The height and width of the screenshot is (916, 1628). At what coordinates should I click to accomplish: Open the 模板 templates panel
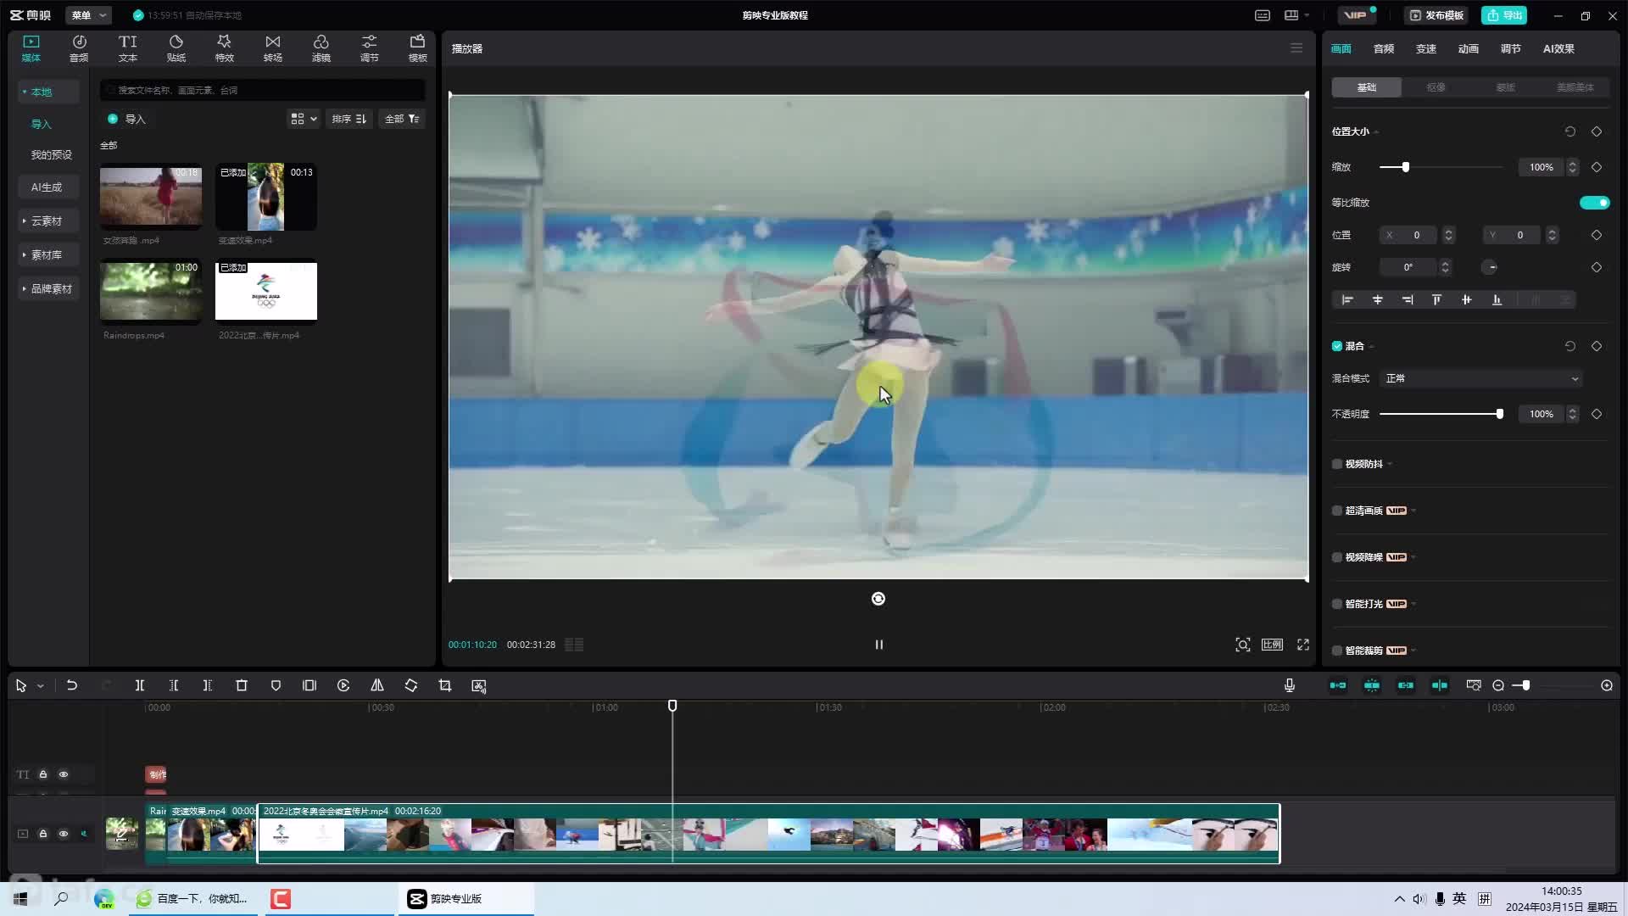point(417,48)
